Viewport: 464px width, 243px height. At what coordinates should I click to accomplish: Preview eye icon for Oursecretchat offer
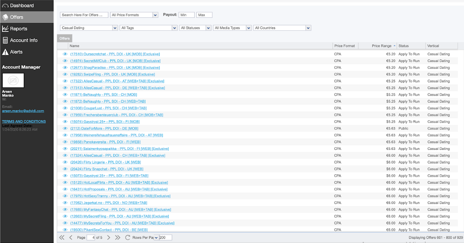click(x=65, y=54)
